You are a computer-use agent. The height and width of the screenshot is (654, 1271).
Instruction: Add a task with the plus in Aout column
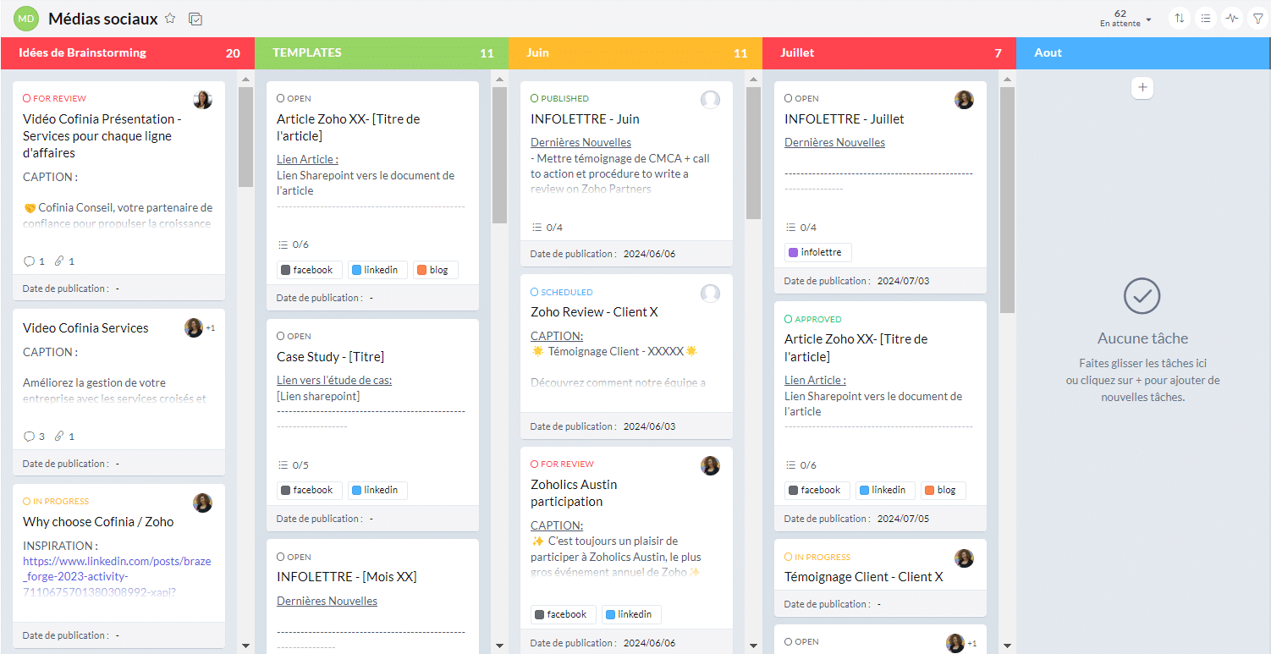[1142, 87]
